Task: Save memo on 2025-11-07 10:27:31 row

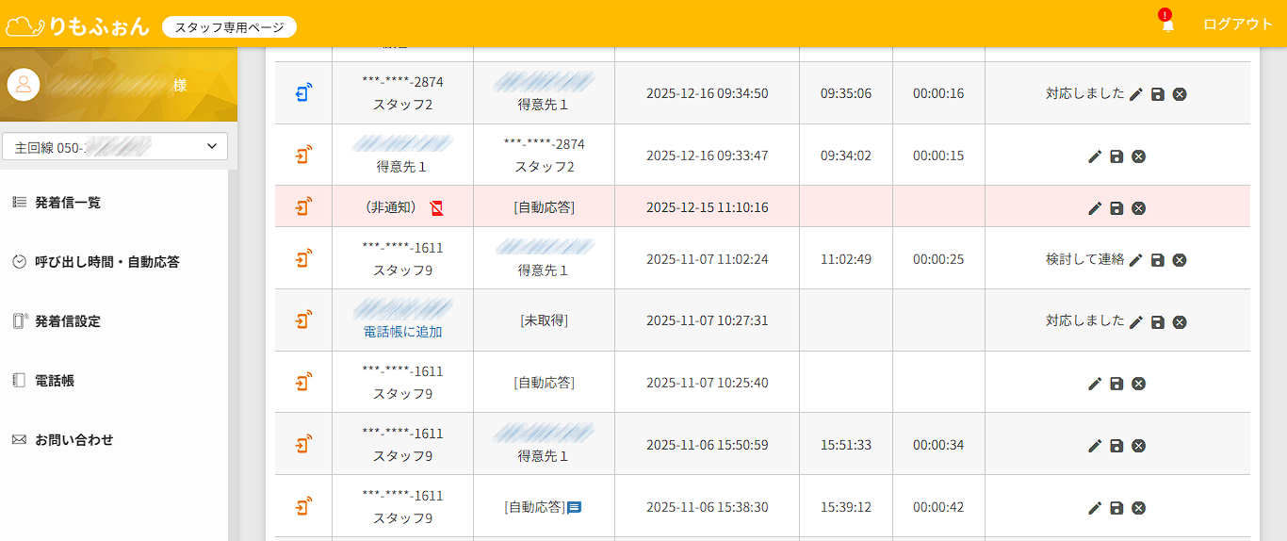Action: click(1158, 322)
